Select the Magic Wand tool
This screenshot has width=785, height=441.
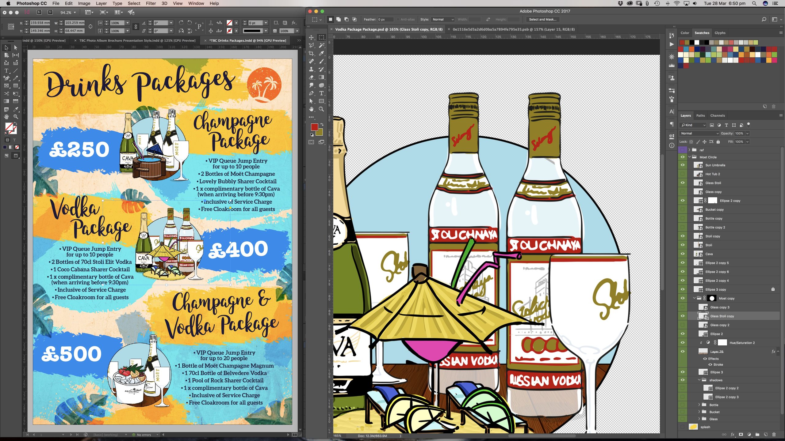click(x=321, y=45)
